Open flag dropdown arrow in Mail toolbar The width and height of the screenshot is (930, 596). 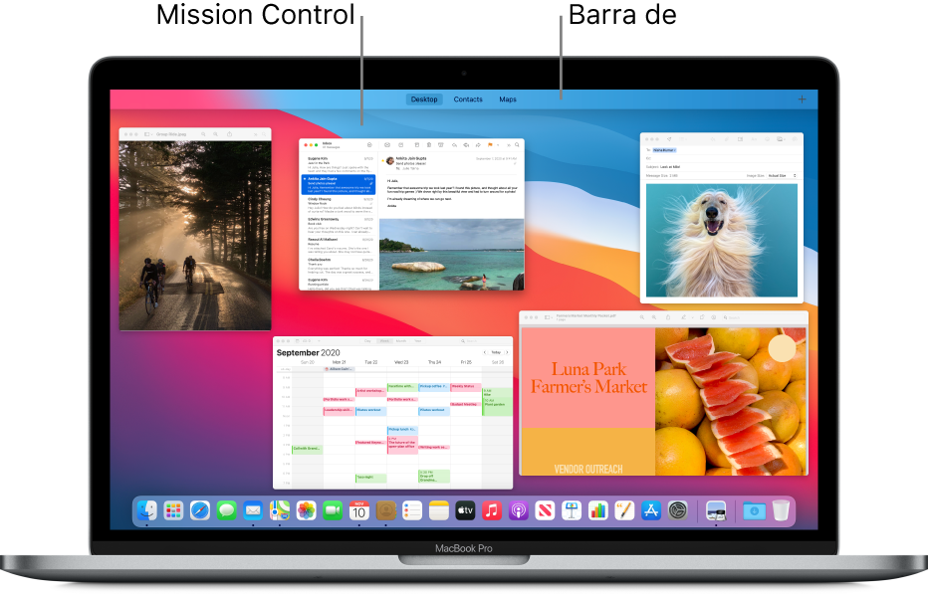[x=498, y=144]
